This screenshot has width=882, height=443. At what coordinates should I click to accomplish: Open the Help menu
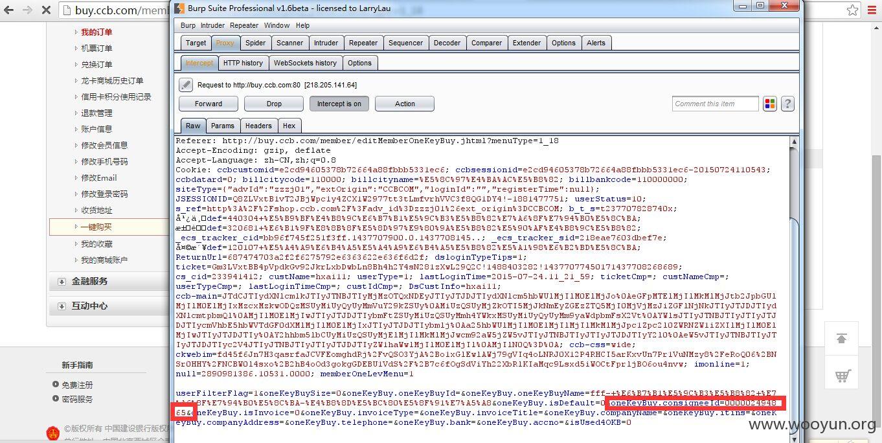(x=302, y=25)
